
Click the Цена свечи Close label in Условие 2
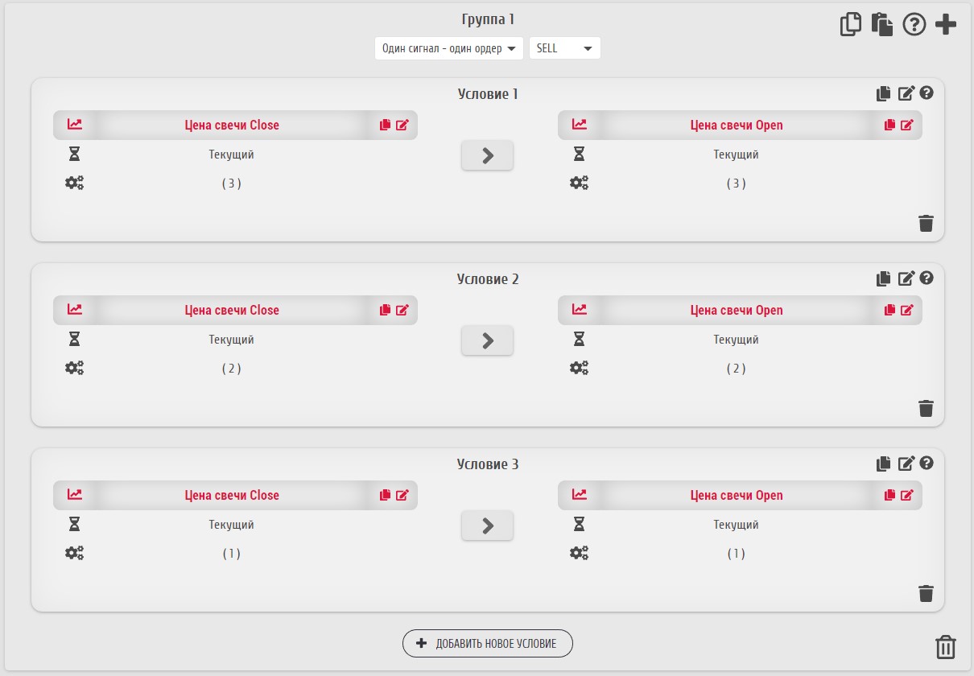(232, 310)
